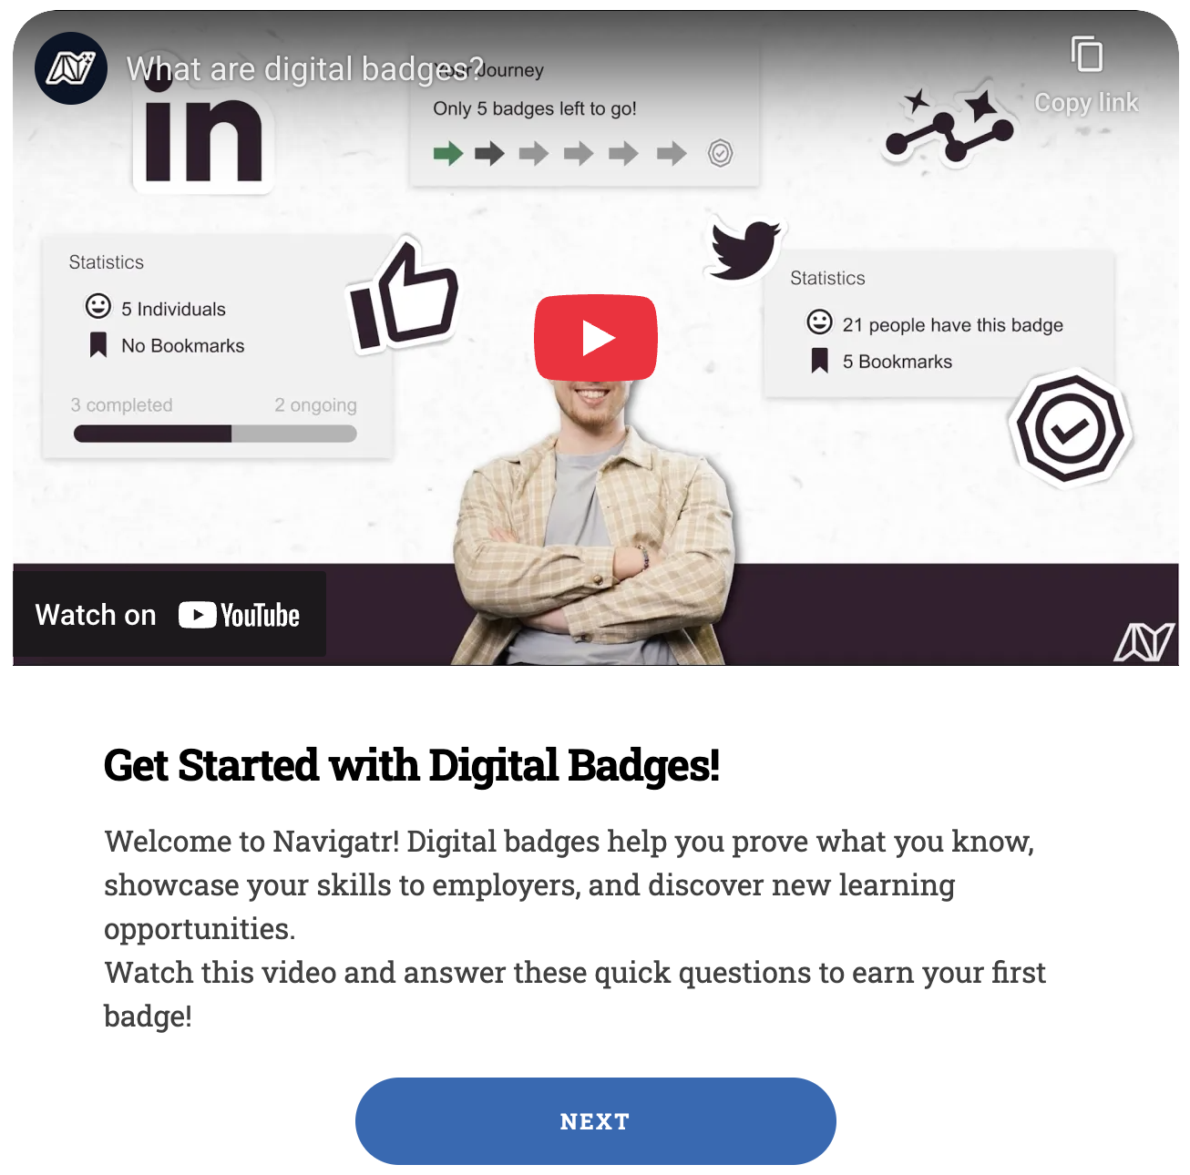1190x1175 pixels.
Task: Click the NEXT button
Action: tap(595, 1121)
